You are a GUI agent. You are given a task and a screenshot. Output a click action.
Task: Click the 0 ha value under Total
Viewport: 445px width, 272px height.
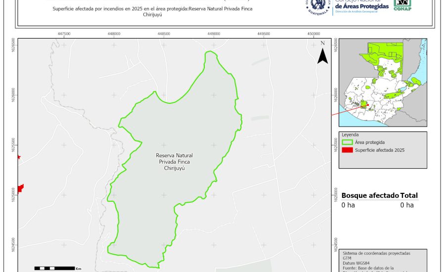click(407, 205)
